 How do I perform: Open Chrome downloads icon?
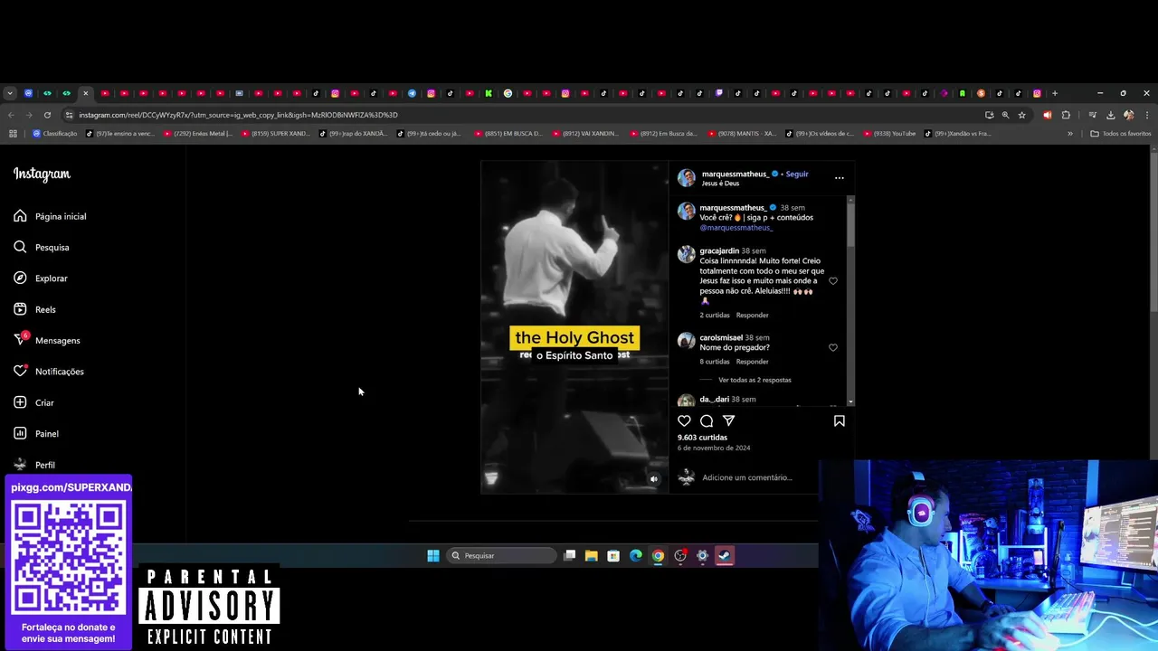tap(1111, 115)
